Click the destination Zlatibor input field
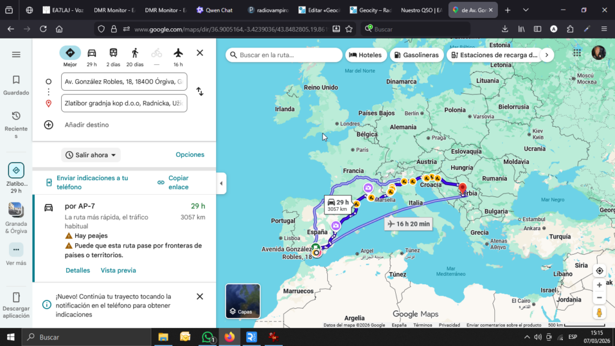The height and width of the screenshot is (346, 615). (124, 103)
